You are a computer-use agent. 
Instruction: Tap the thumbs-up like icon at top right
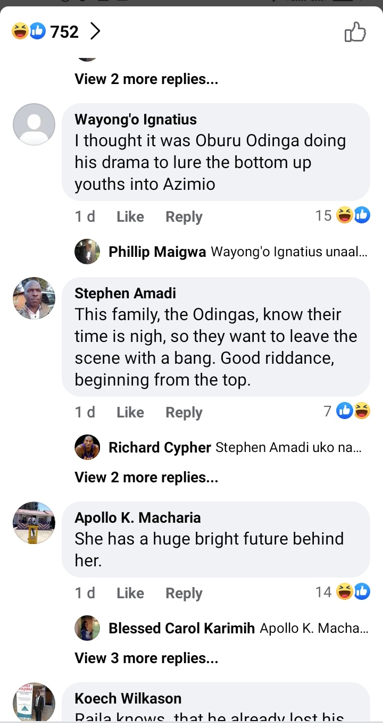click(355, 32)
